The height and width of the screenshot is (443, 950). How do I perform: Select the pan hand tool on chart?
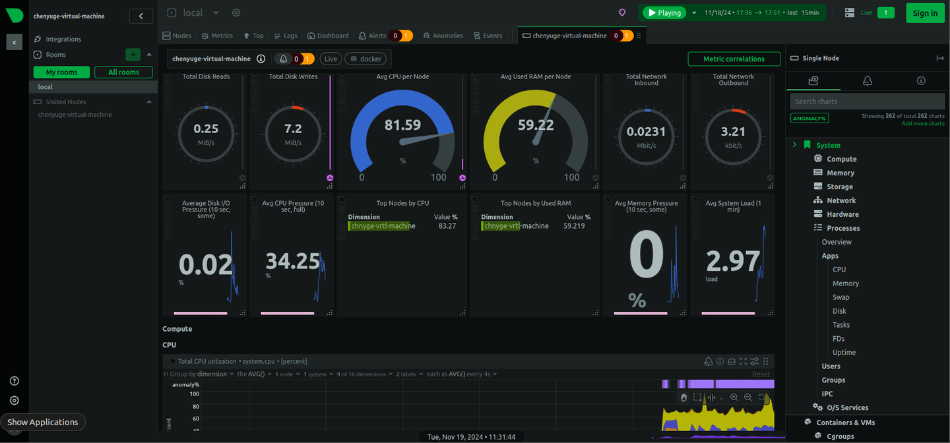683,398
